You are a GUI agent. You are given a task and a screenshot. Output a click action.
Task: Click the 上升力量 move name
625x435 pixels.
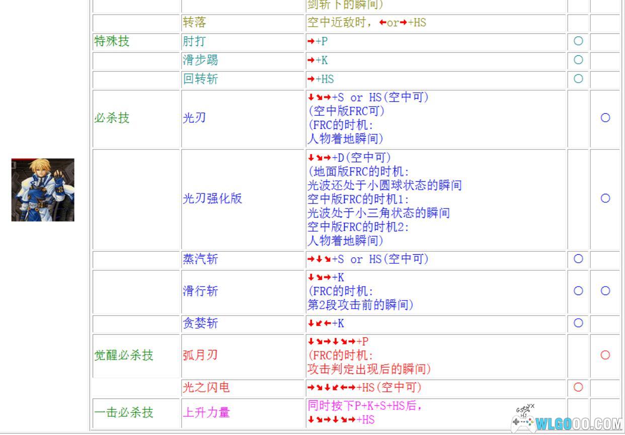[x=206, y=412]
